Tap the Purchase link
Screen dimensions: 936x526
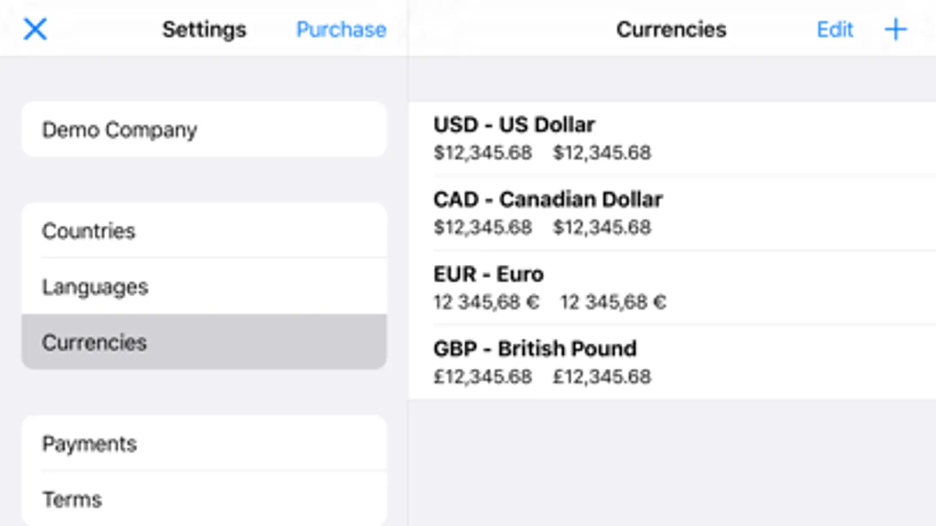point(341,29)
